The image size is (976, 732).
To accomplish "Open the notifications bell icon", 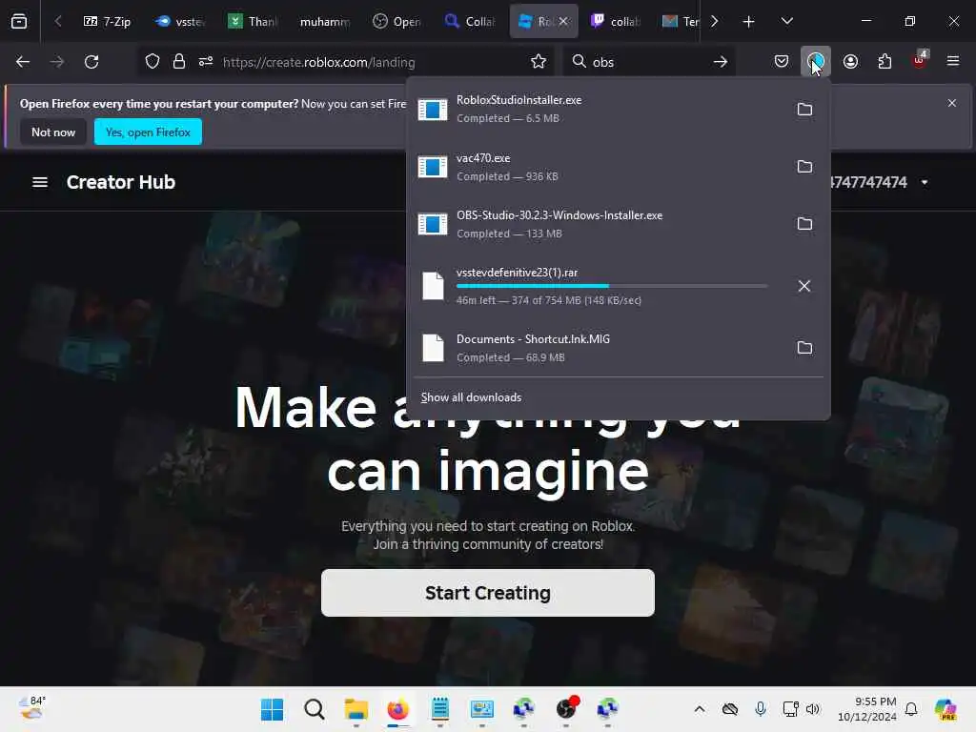I will [911, 709].
